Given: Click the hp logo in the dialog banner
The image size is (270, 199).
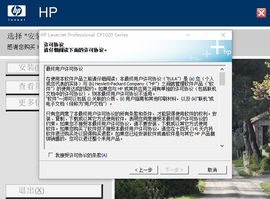Looking at the screenshot, I should [227, 52].
